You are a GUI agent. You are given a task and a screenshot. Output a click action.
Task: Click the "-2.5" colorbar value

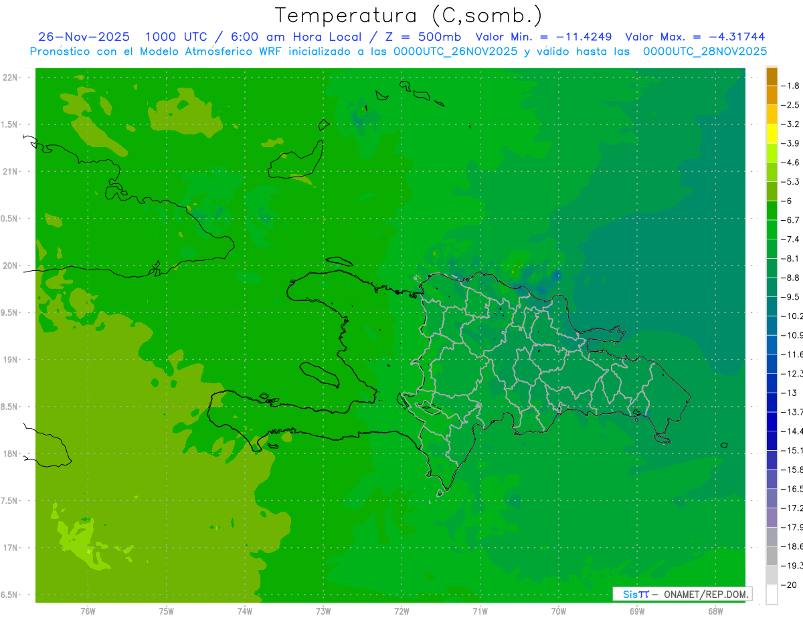click(790, 105)
